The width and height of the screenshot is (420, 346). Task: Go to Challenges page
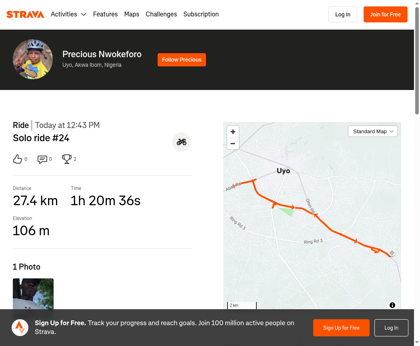[161, 14]
